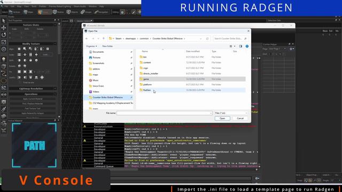The width and height of the screenshot is (342, 192).
Task: Open the Map menu in Hammer
Action: tap(19, 6)
